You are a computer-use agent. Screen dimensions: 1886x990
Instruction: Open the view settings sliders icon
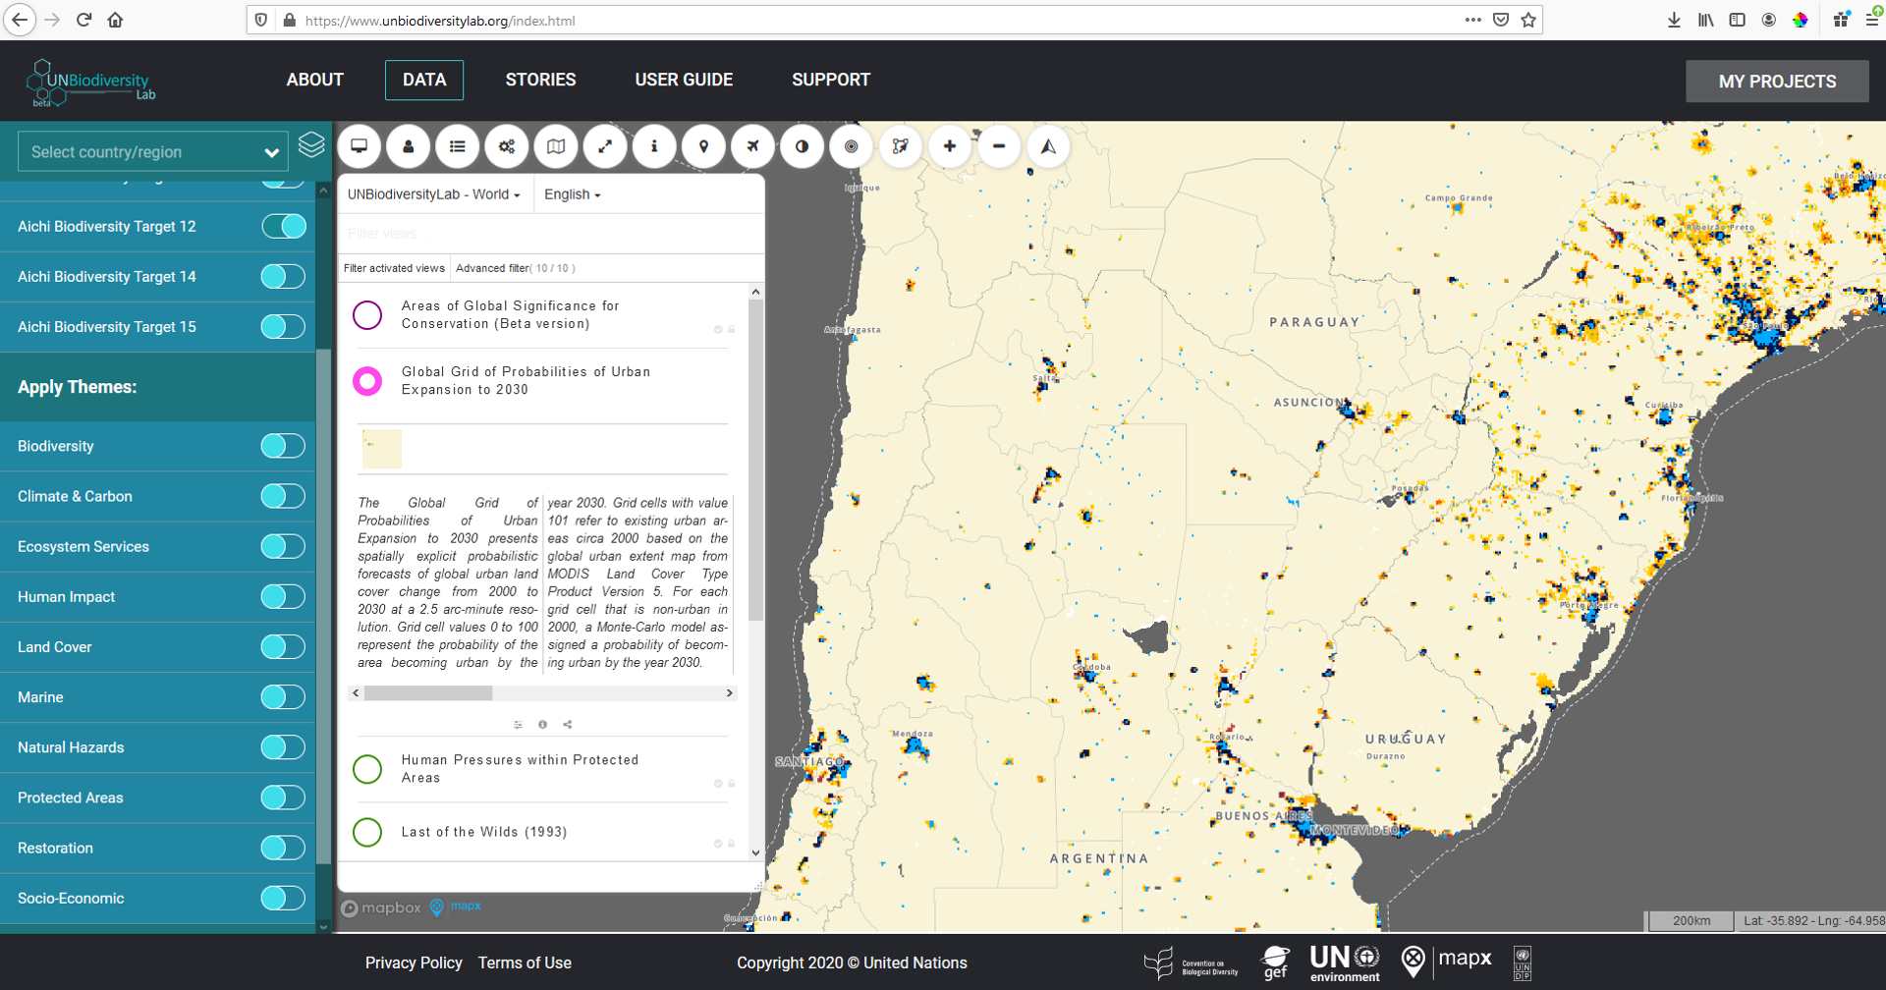tap(518, 725)
